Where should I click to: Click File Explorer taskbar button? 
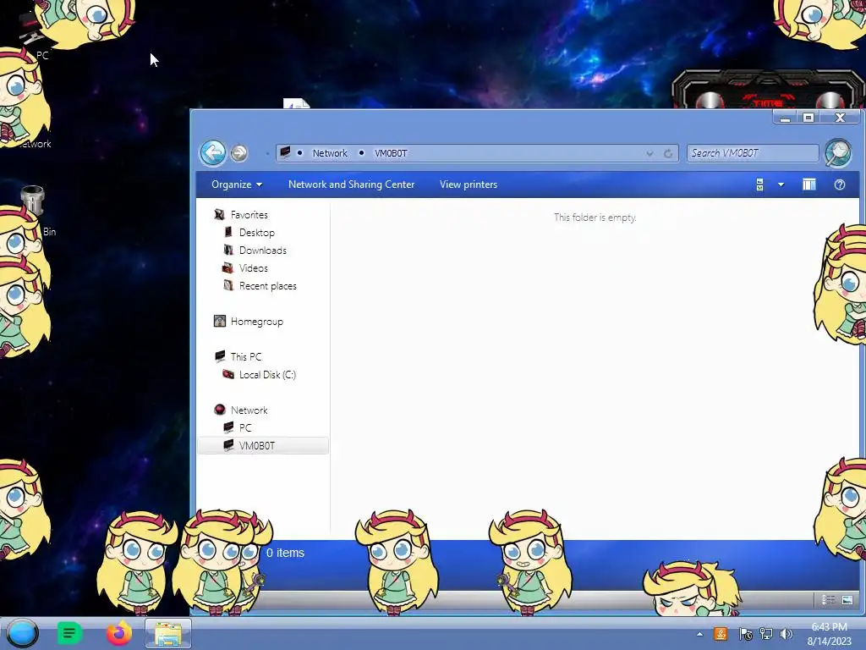(168, 633)
